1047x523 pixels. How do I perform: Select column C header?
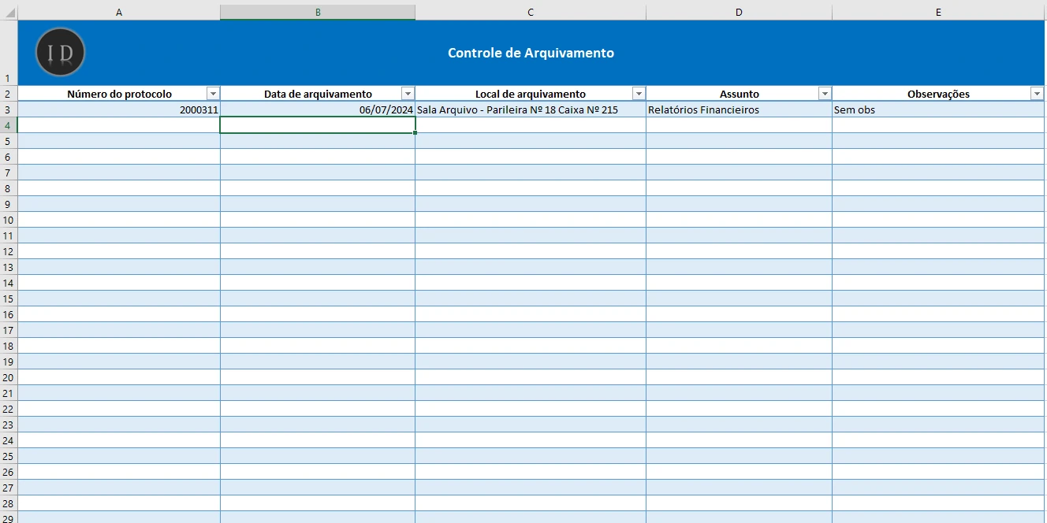tap(530, 11)
